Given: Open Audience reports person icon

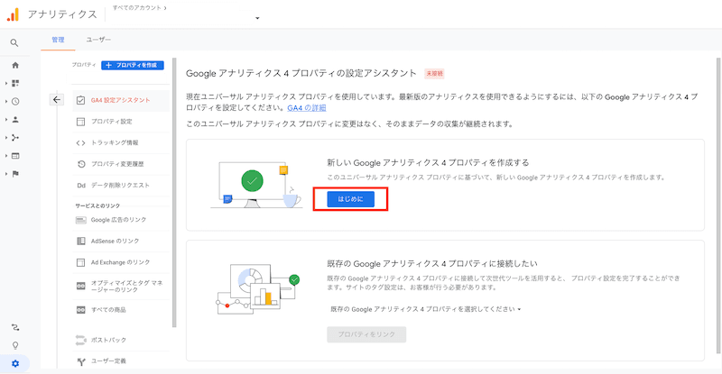Looking at the screenshot, I should (15, 120).
